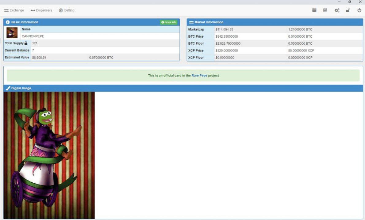The image size is (365, 220).
Task: Click the green more info button
Action: (168, 22)
